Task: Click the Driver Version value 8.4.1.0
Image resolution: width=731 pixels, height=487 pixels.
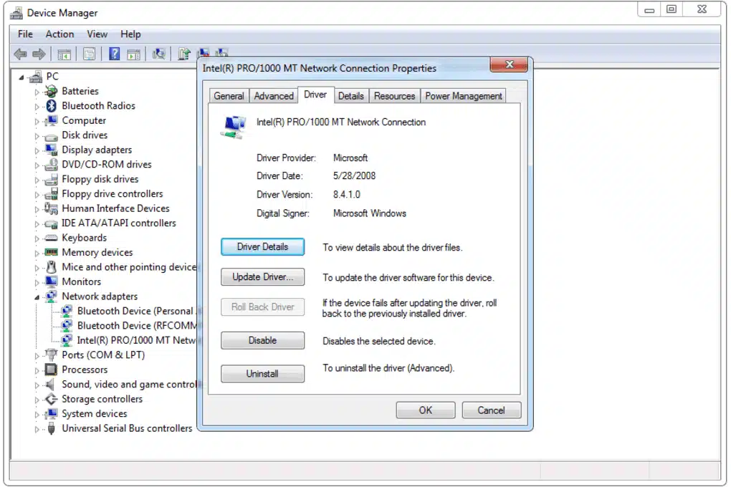Action: (x=347, y=194)
